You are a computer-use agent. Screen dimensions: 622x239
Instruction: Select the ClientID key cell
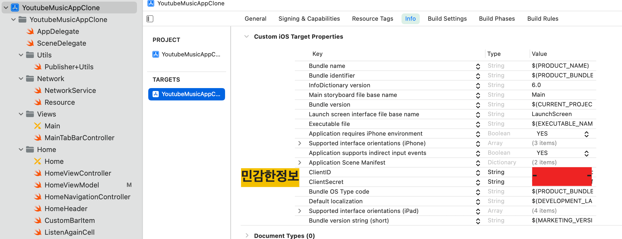(x=320, y=172)
